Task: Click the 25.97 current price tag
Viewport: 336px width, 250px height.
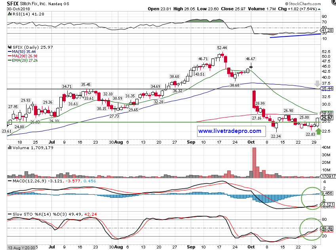Action: (x=327, y=118)
